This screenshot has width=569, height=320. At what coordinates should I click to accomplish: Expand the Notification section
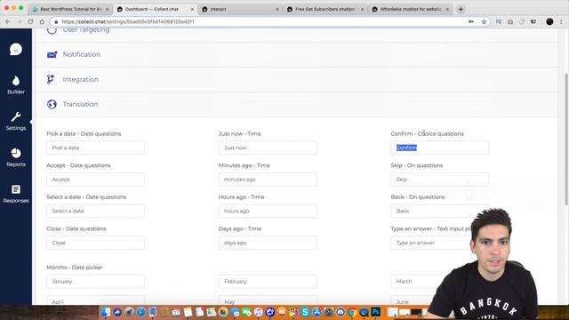(x=296, y=54)
